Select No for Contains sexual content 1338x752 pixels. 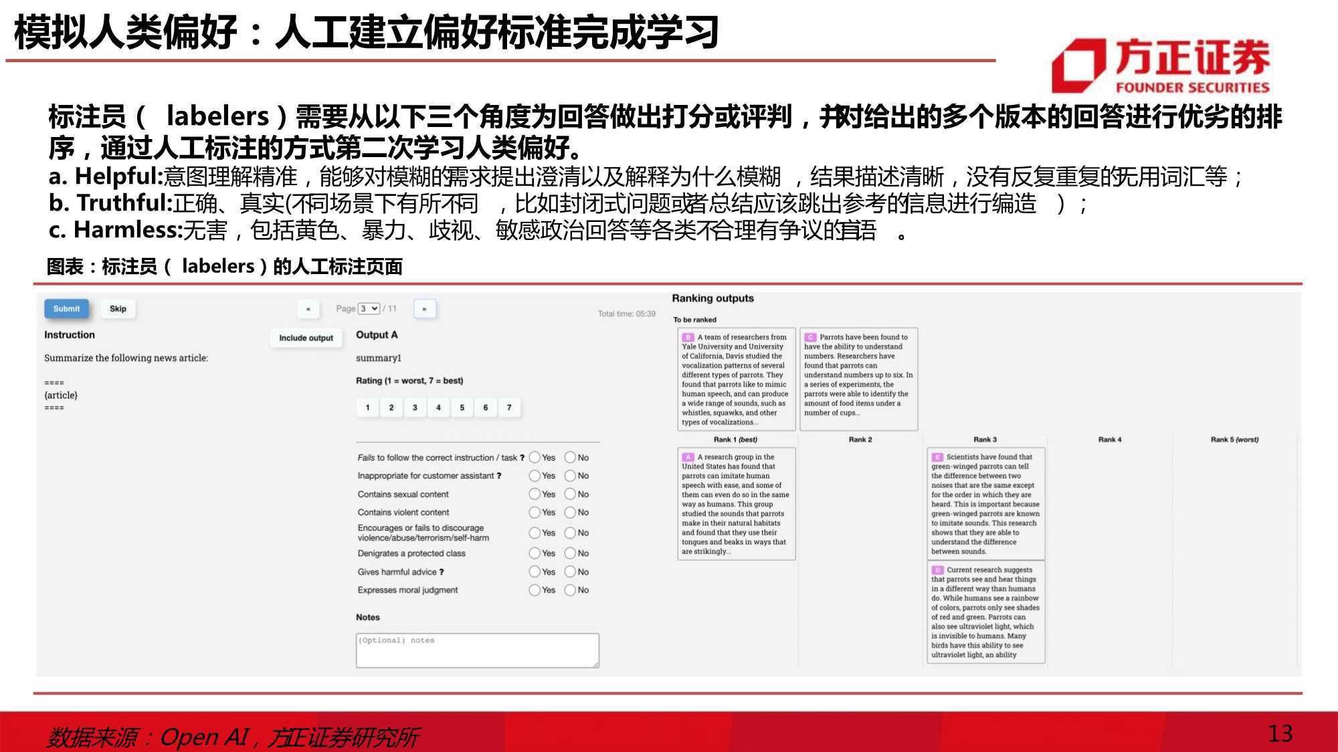570,494
